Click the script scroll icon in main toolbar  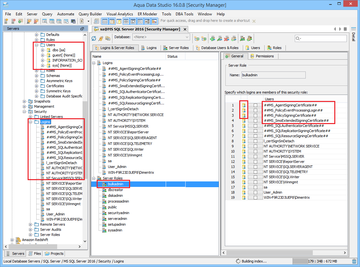(x=96, y=21)
